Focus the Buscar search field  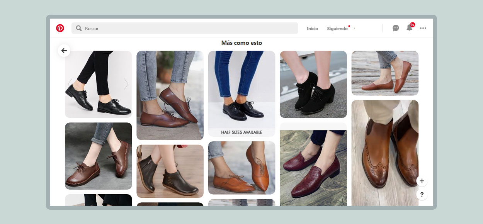[185, 28]
